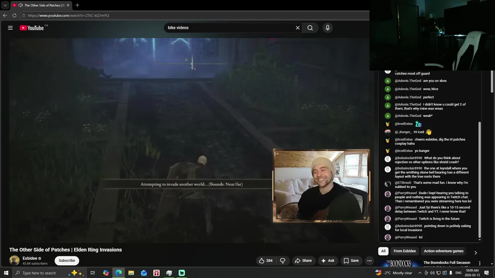The width and height of the screenshot is (495, 278).
Task: Select the 'Action-adventure games' filter chip
Action: (x=444, y=251)
